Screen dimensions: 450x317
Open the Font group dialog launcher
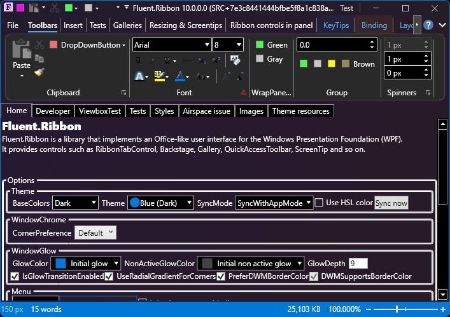pos(244,92)
